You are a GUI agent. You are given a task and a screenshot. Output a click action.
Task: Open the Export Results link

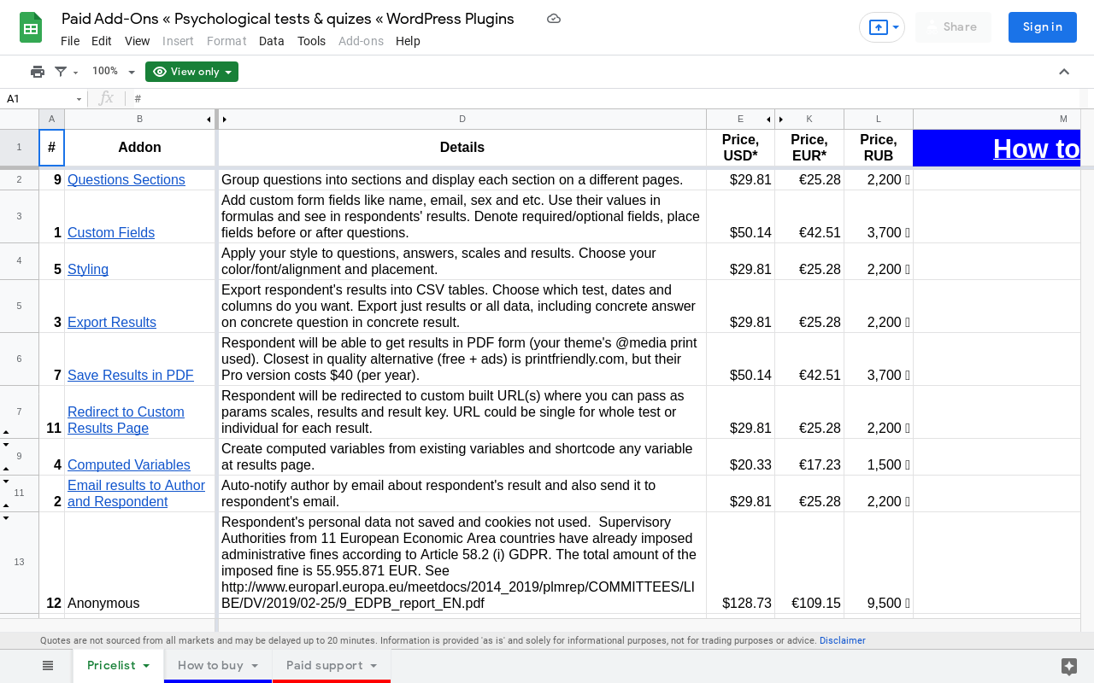click(x=112, y=323)
